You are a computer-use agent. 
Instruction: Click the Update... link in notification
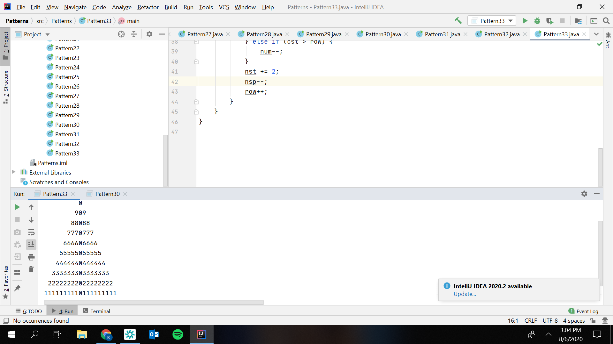tap(465, 294)
